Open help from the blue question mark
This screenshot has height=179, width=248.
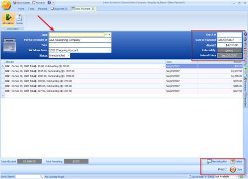[x=49, y=2]
